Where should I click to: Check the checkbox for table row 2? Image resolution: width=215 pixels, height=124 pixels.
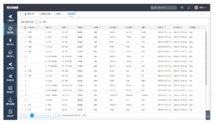(x=22, y=37)
